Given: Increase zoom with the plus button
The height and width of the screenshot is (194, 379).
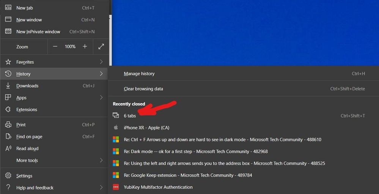Looking at the screenshot, I should point(85,46).
